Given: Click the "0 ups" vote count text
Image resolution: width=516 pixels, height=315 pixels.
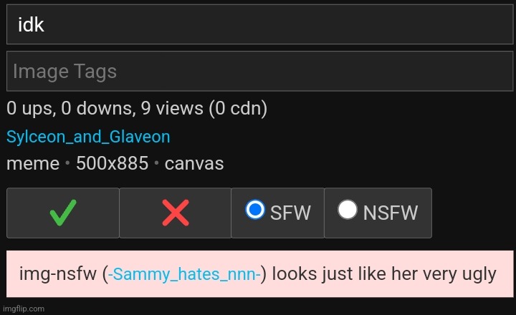Looking at the screenshot, I should [x=32, y=109].
